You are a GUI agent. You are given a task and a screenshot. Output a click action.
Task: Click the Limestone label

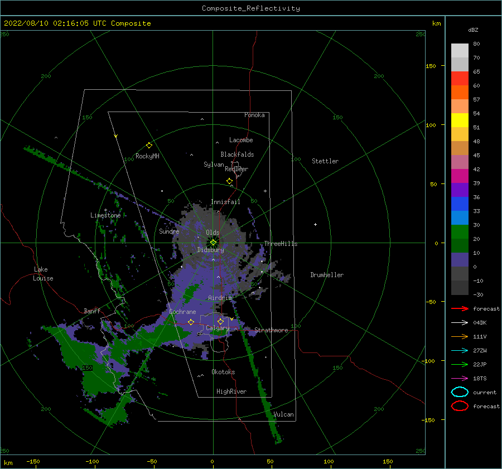click(105, 215)
